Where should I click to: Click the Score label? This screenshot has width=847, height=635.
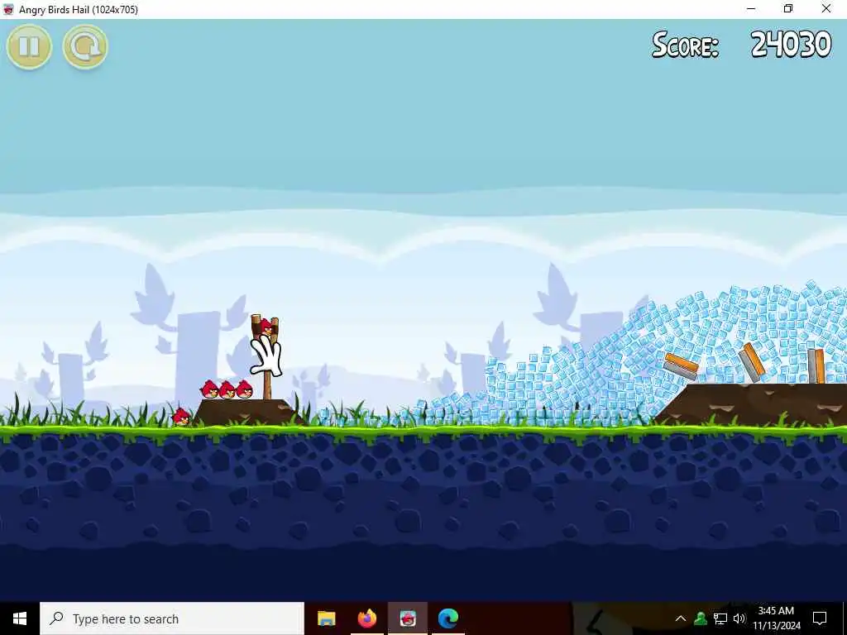685,45
